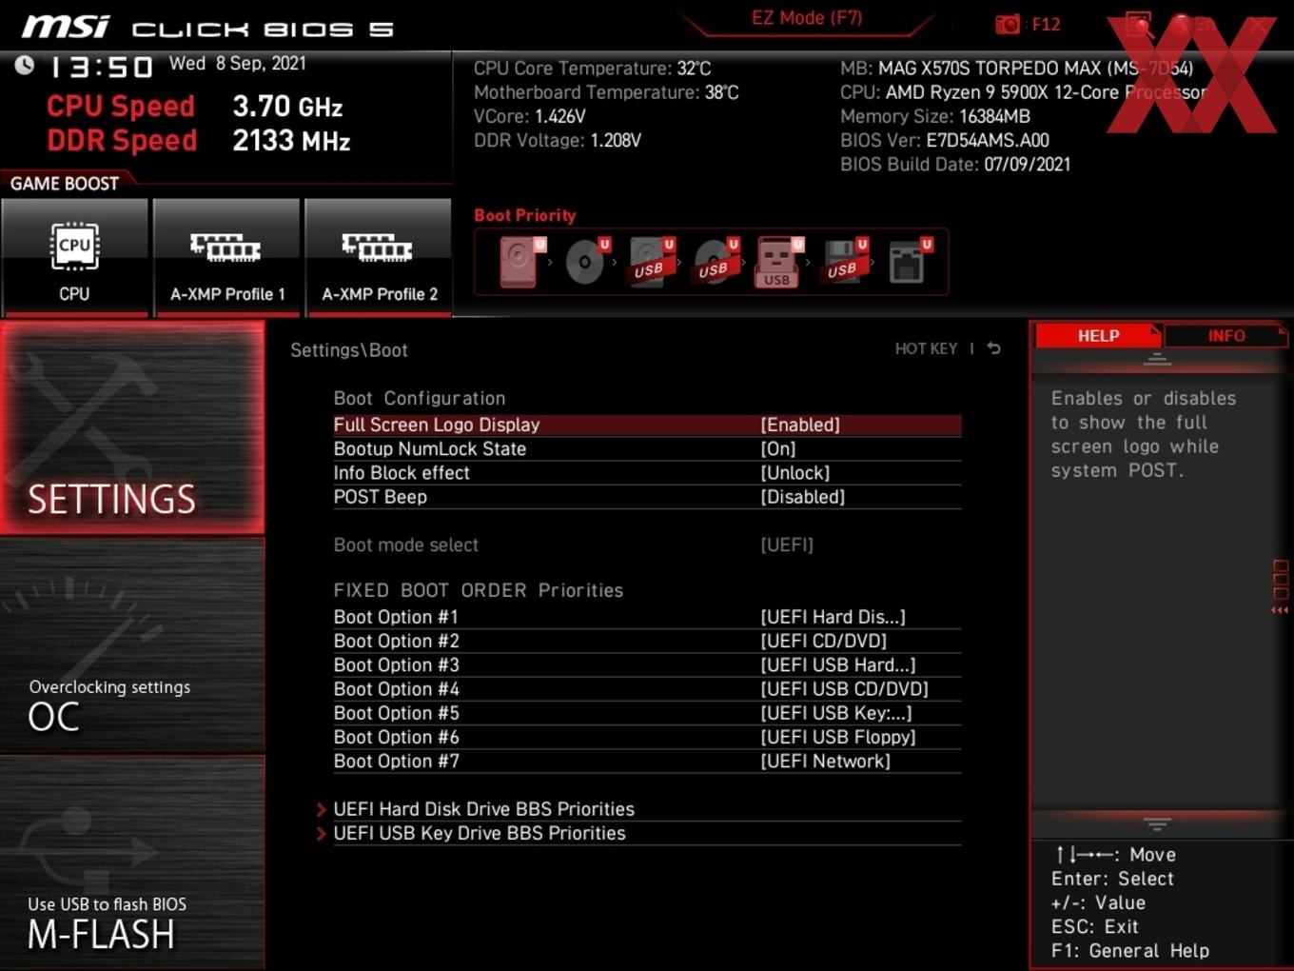Click the GAME BOOST label
Image resolution: width=1294 pixels, height=971 pixels.
point(65,184)
